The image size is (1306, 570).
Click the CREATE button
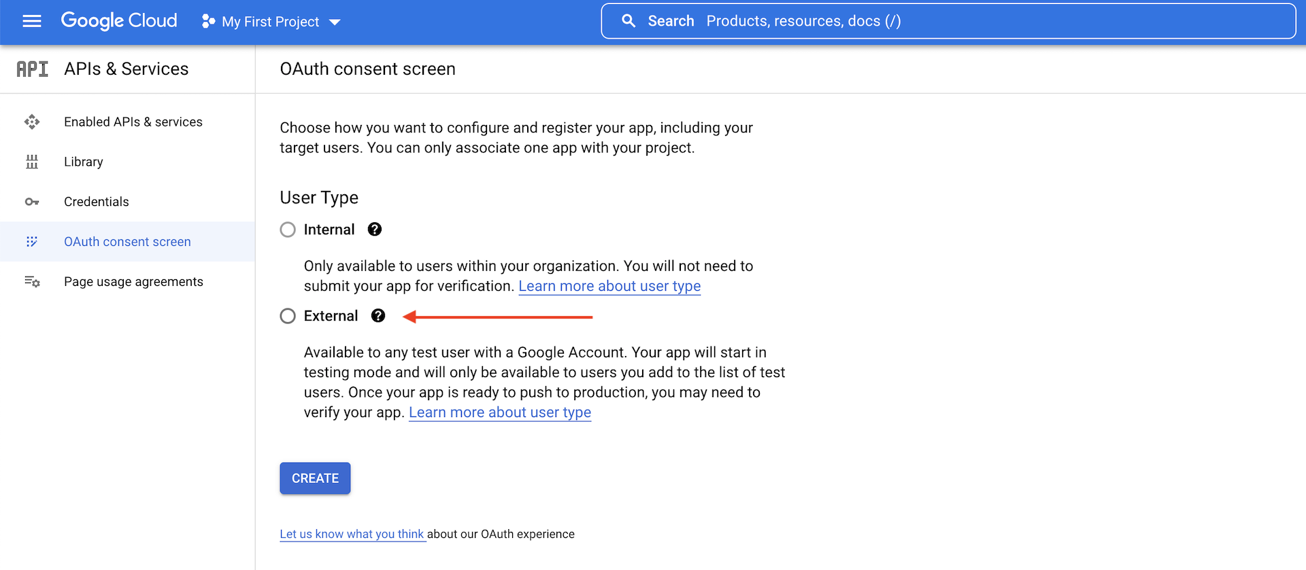point(315,478)
